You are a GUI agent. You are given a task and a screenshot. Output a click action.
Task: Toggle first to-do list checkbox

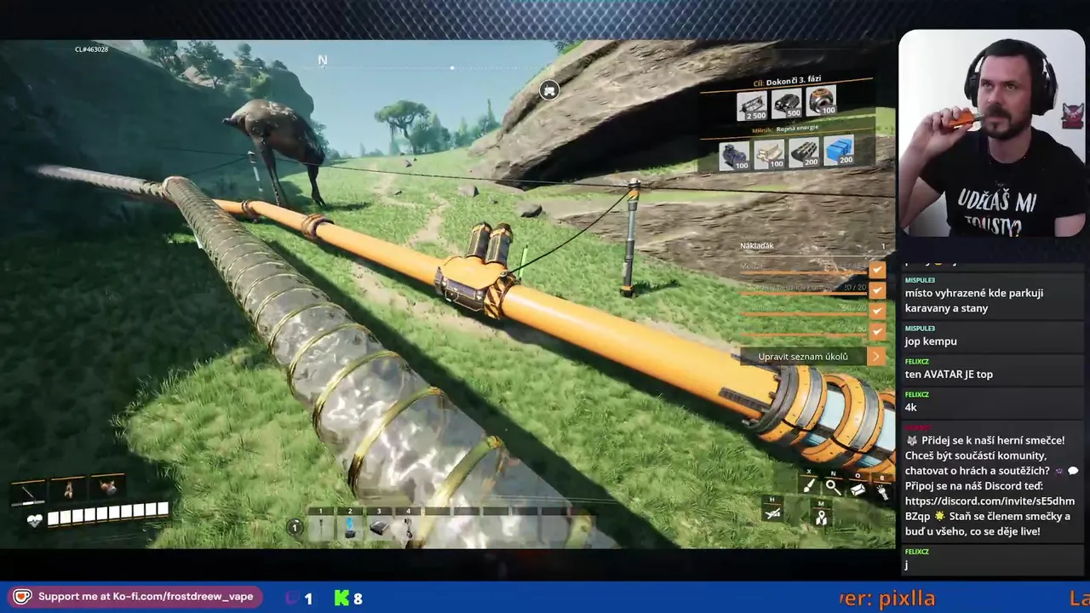tap(877, 270)
